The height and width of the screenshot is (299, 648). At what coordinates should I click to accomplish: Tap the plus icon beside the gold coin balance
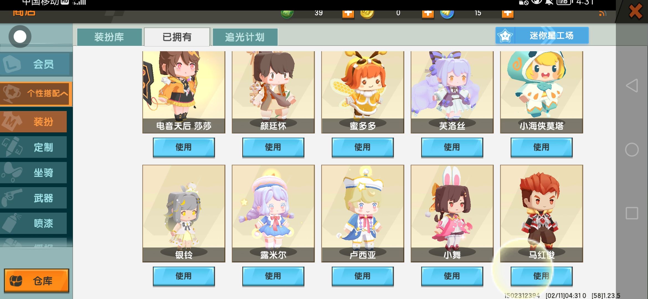[x=428, y=14]
